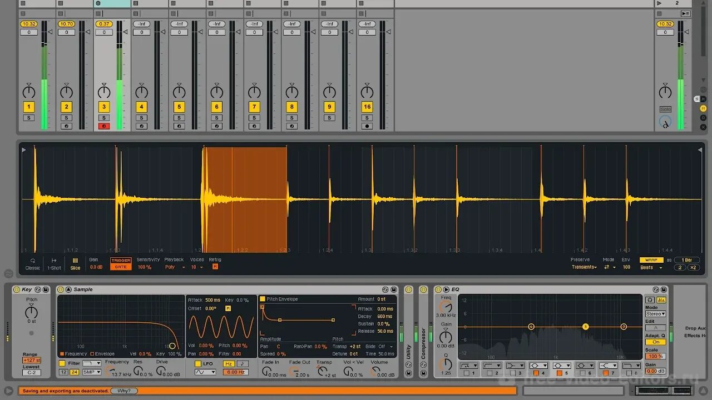Save the Compressor device preset
Image resolution: width=712 pixels, height=400 pixels.
point(423,373)
